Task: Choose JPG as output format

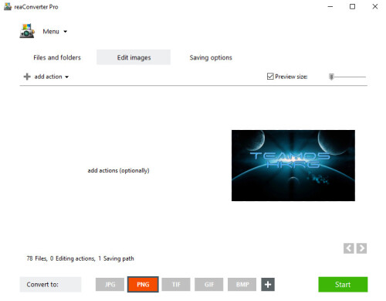Action: [x=110, y=285]
